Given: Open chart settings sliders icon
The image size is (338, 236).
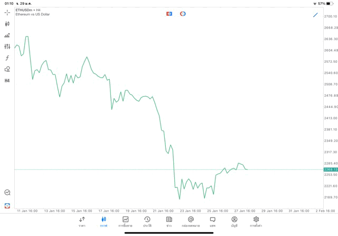Looking at the screenshot, I should coord(7,46).
